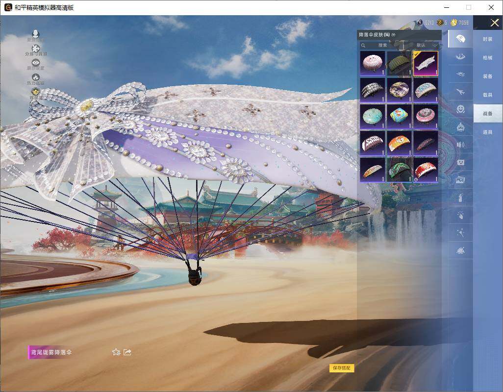The width and height of the screenshot is (503, 392).
Task: Open the robot companion category icon
Action: click(x=460, y=127)
